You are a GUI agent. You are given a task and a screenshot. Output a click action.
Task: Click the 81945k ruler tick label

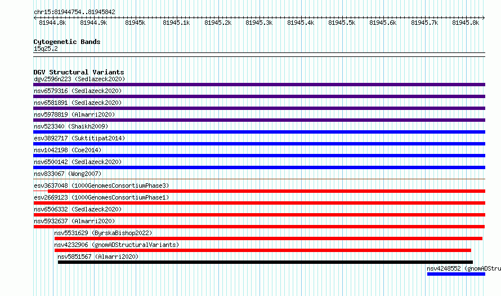(135, 23)
